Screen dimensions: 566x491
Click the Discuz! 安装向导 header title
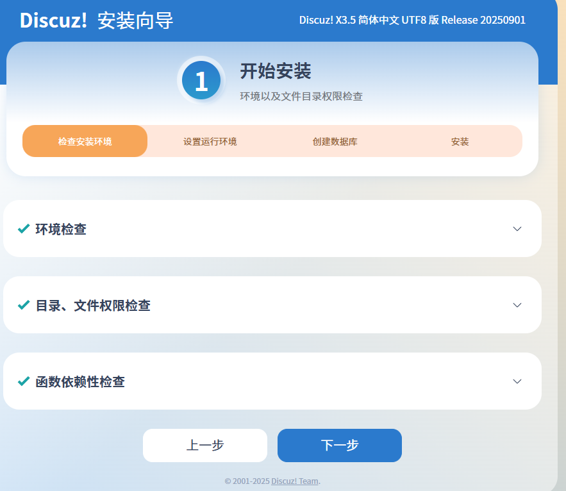pos(96,21)
